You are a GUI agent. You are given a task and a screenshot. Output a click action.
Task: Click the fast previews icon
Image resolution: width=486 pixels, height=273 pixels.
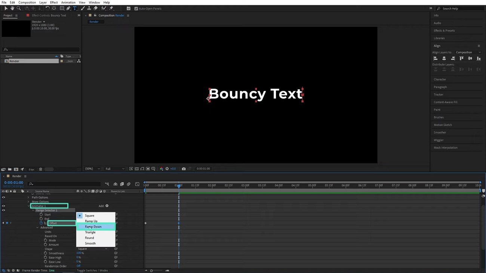point(131,169)
